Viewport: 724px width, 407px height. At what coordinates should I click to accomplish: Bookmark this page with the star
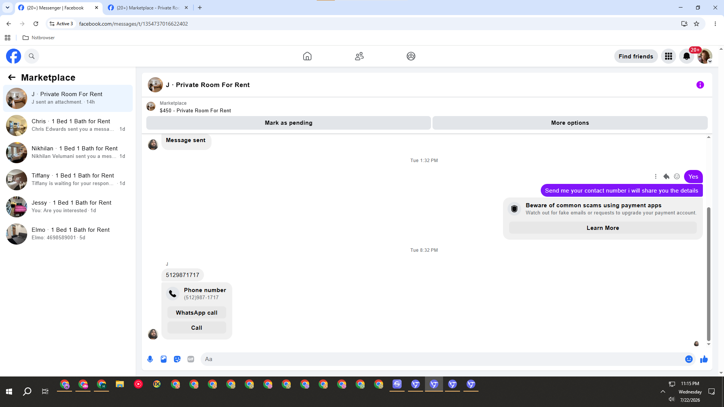coord(696,24)
